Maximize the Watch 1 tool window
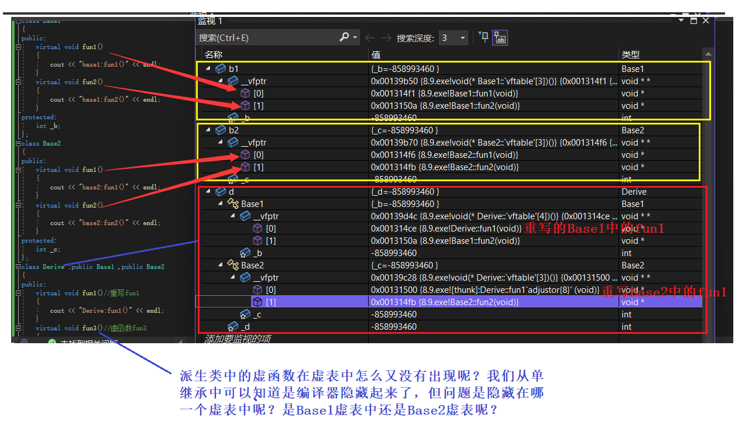Viewport: 752px width, 442px height. coord(693,20)
